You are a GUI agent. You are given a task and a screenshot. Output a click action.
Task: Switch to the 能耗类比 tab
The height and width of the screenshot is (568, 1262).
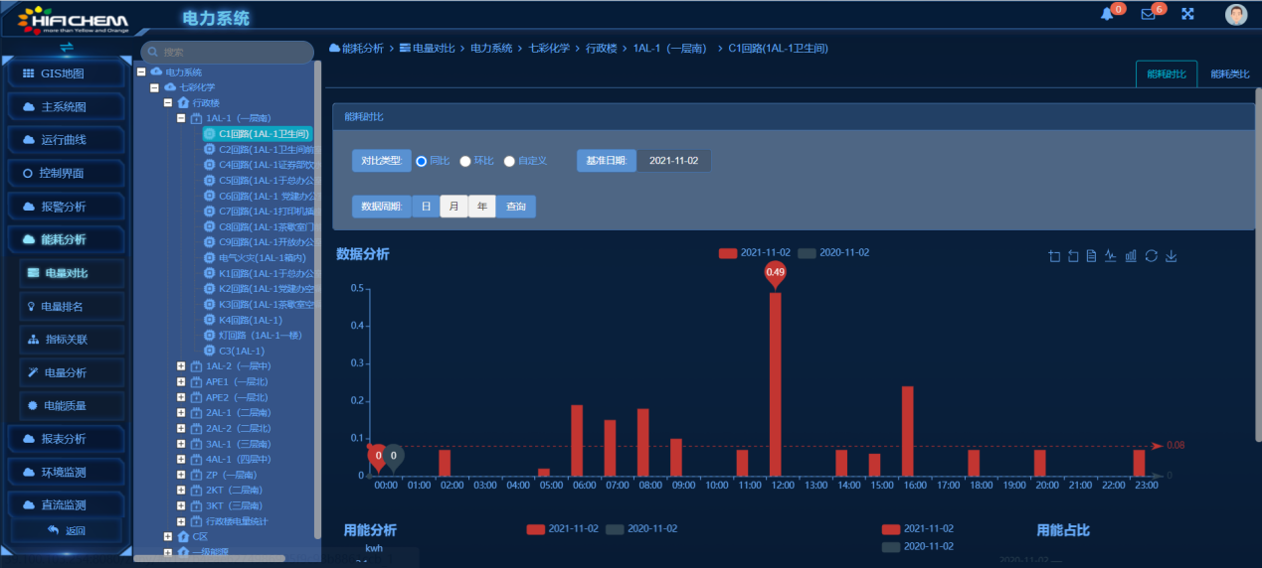tap(1229, 74)
